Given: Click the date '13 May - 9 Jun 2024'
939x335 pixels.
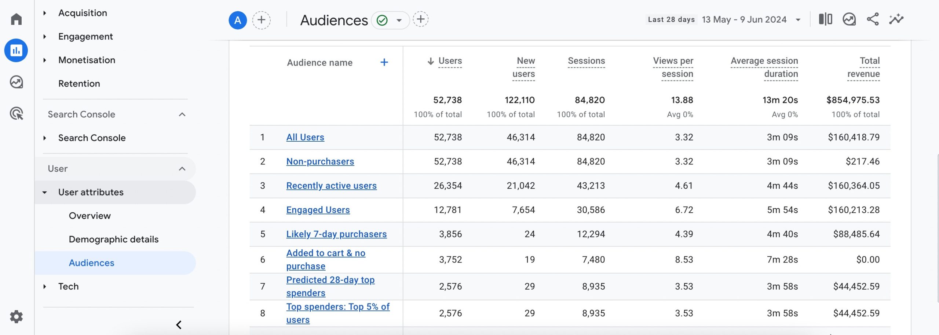Looking at the screenshot, I should coord(744,20).
